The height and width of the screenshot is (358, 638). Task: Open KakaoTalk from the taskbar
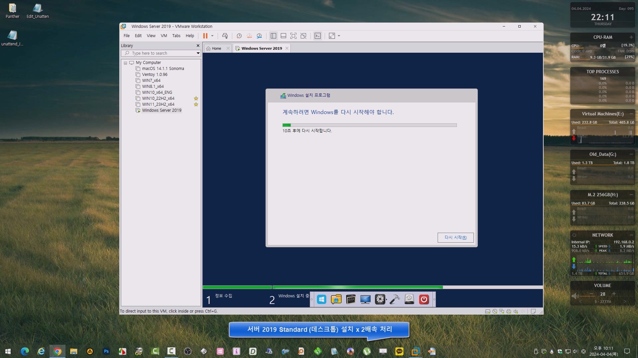click(399, 351)
